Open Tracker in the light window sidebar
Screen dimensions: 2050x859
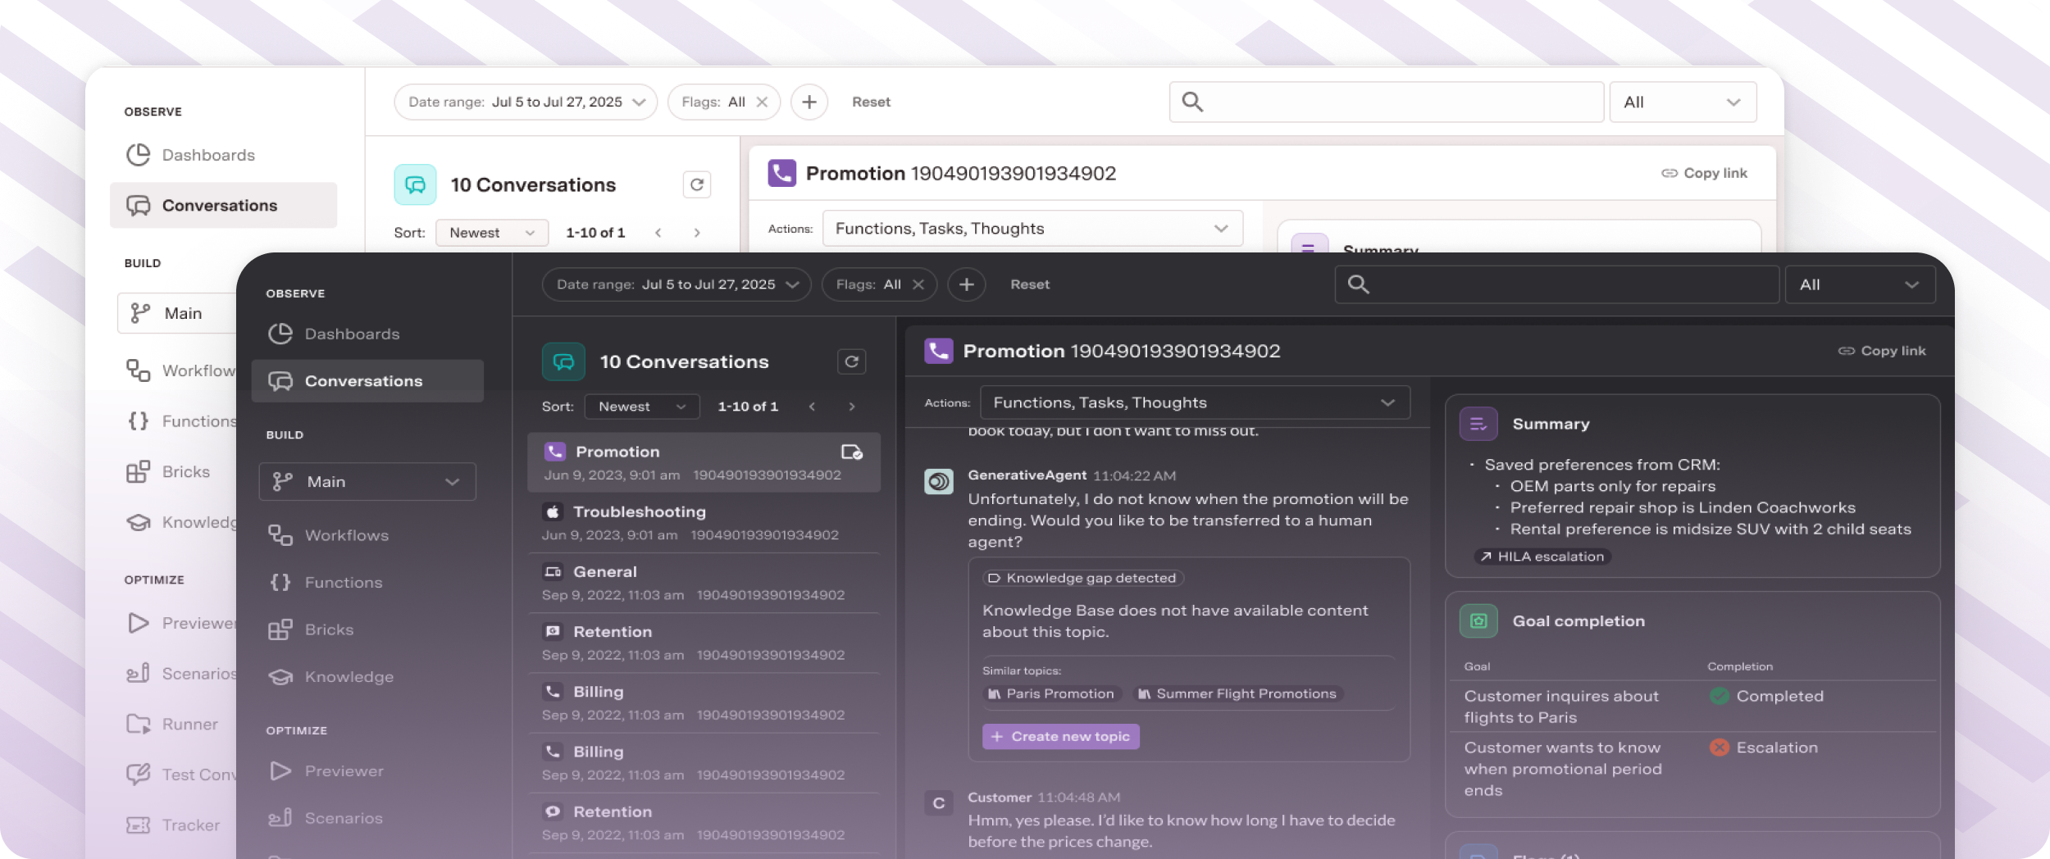point(174,825)
